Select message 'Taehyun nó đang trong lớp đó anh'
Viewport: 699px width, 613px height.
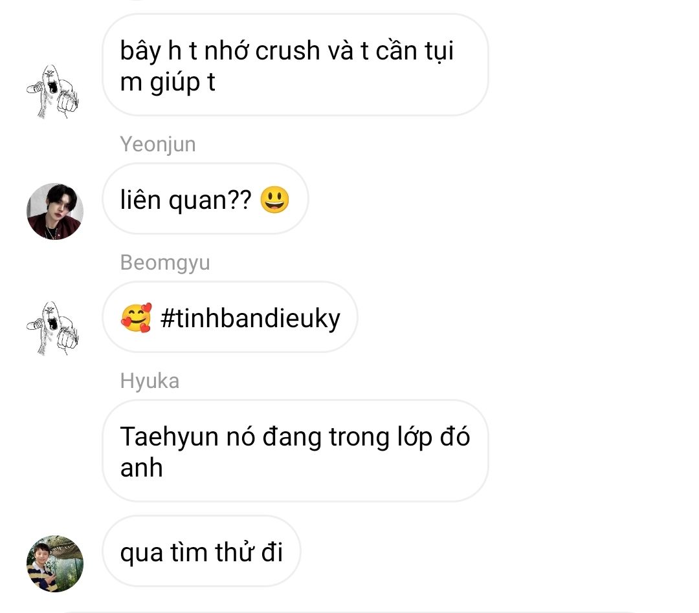[296, 451]
